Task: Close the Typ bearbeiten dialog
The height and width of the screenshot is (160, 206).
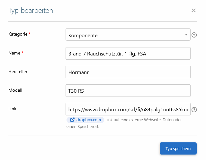Action: click(x=193, y=11)
